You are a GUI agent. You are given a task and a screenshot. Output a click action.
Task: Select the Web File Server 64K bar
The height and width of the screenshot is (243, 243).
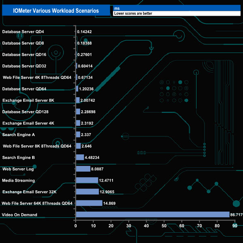click(89, 203)
